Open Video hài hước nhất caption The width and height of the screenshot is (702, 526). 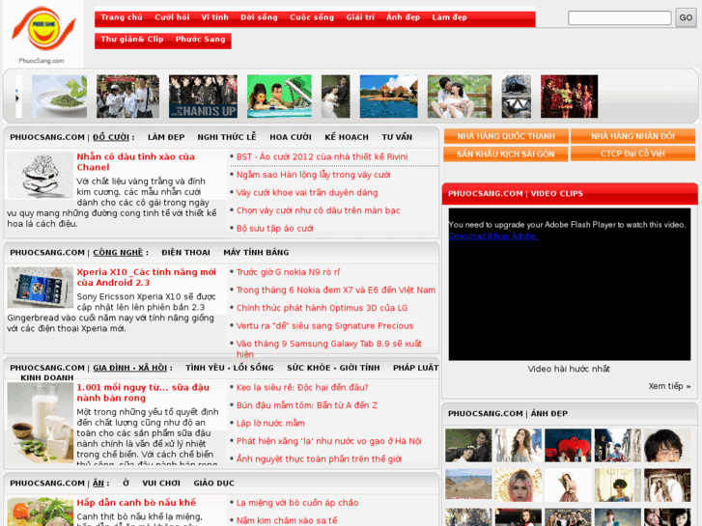[569, 369]
